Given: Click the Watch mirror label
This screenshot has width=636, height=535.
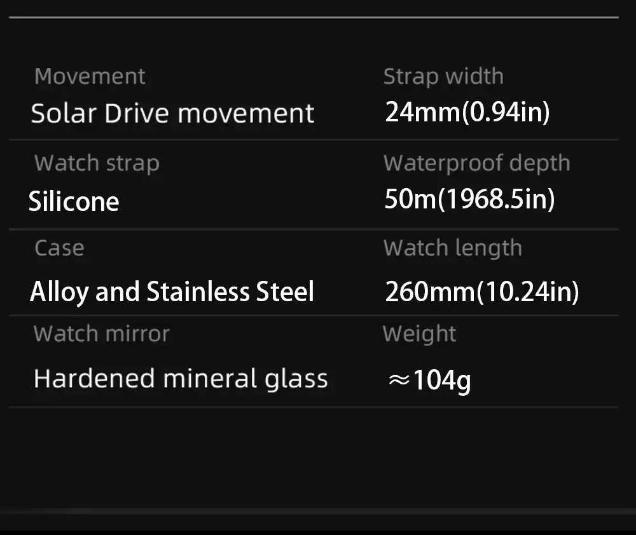Looking at the screenshot, I should 102,334.
